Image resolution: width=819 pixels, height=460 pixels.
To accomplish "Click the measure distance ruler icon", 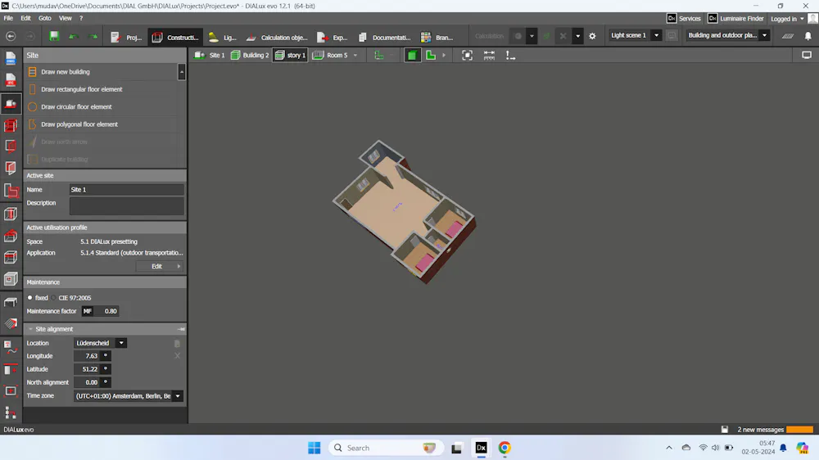I will click(x=489, y=56).
